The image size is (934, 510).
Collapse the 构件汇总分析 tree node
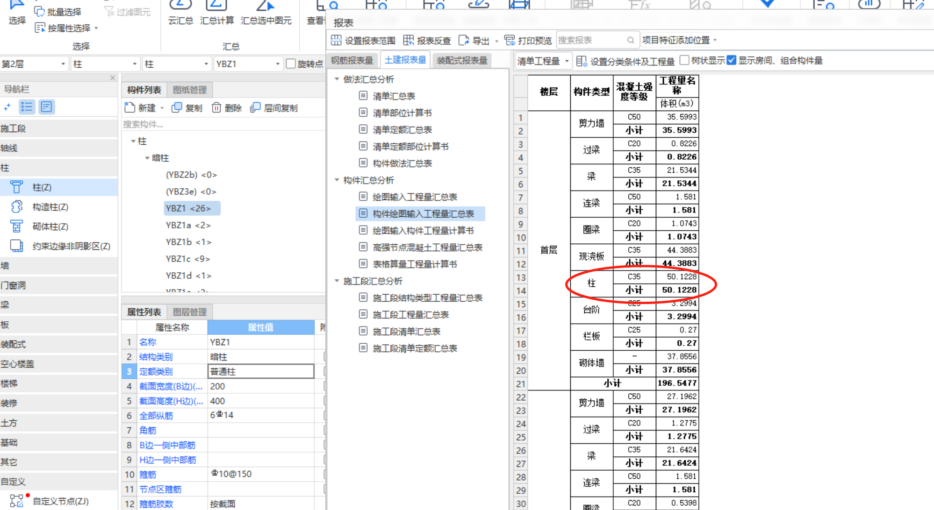tap(337, 180)
